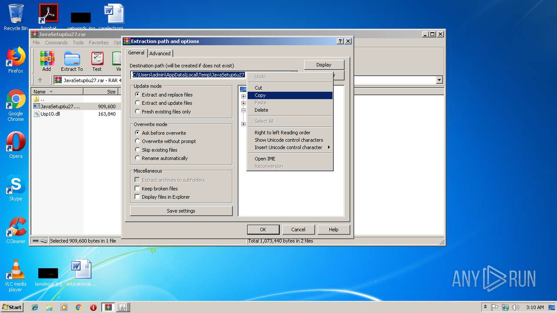Click Internet Explorer in the taskbar
This screenshot has height=313, width=557.
(35, 307)
